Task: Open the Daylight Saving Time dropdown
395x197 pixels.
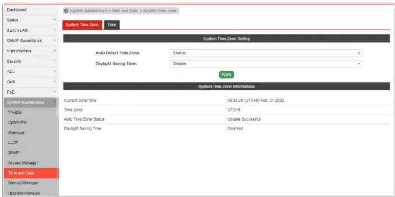Action: tap(266, 64)
